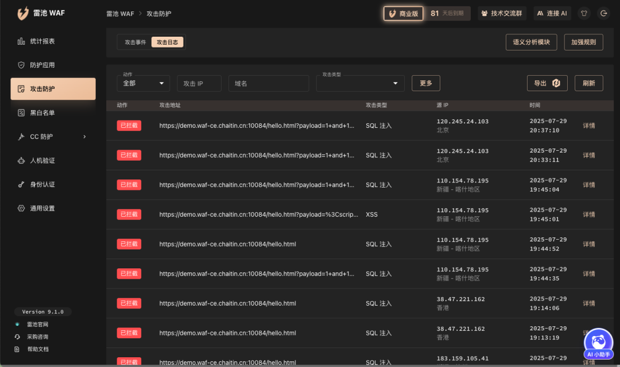Viewport: 620px width, 367px height.
Task: Open 详情 for the 19:44:52 entry
Action: [x=589, y=244]
